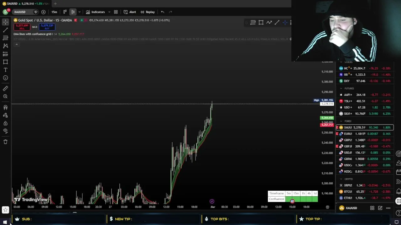
Task: Open indicator templates grid icon
Action: click(116, 12)
